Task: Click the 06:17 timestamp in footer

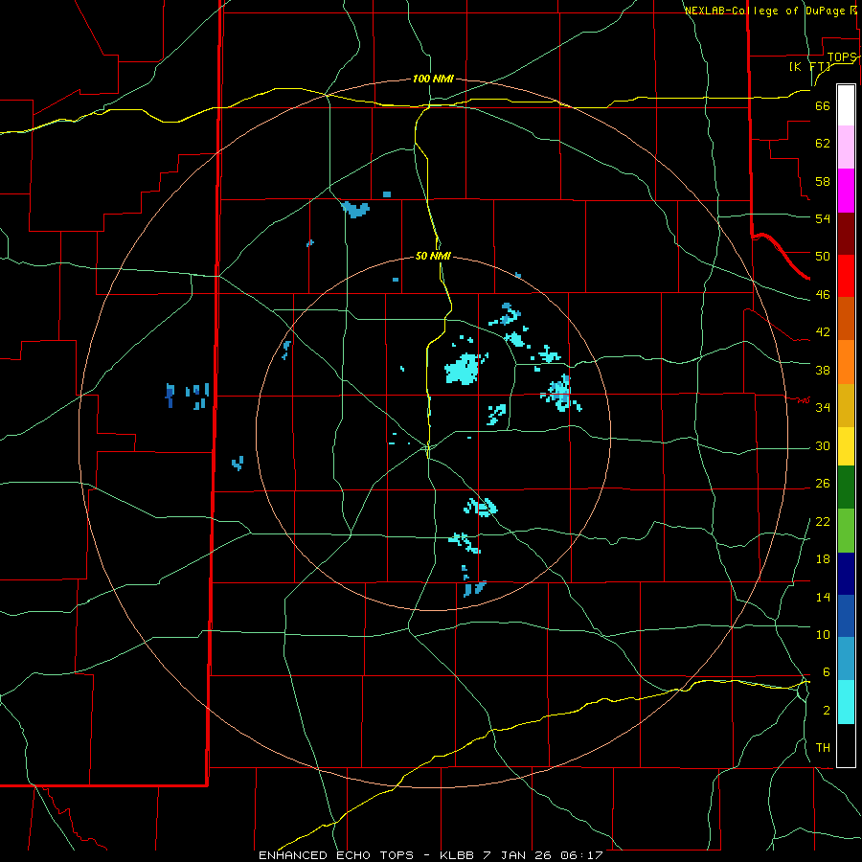Action: point(582,855)
